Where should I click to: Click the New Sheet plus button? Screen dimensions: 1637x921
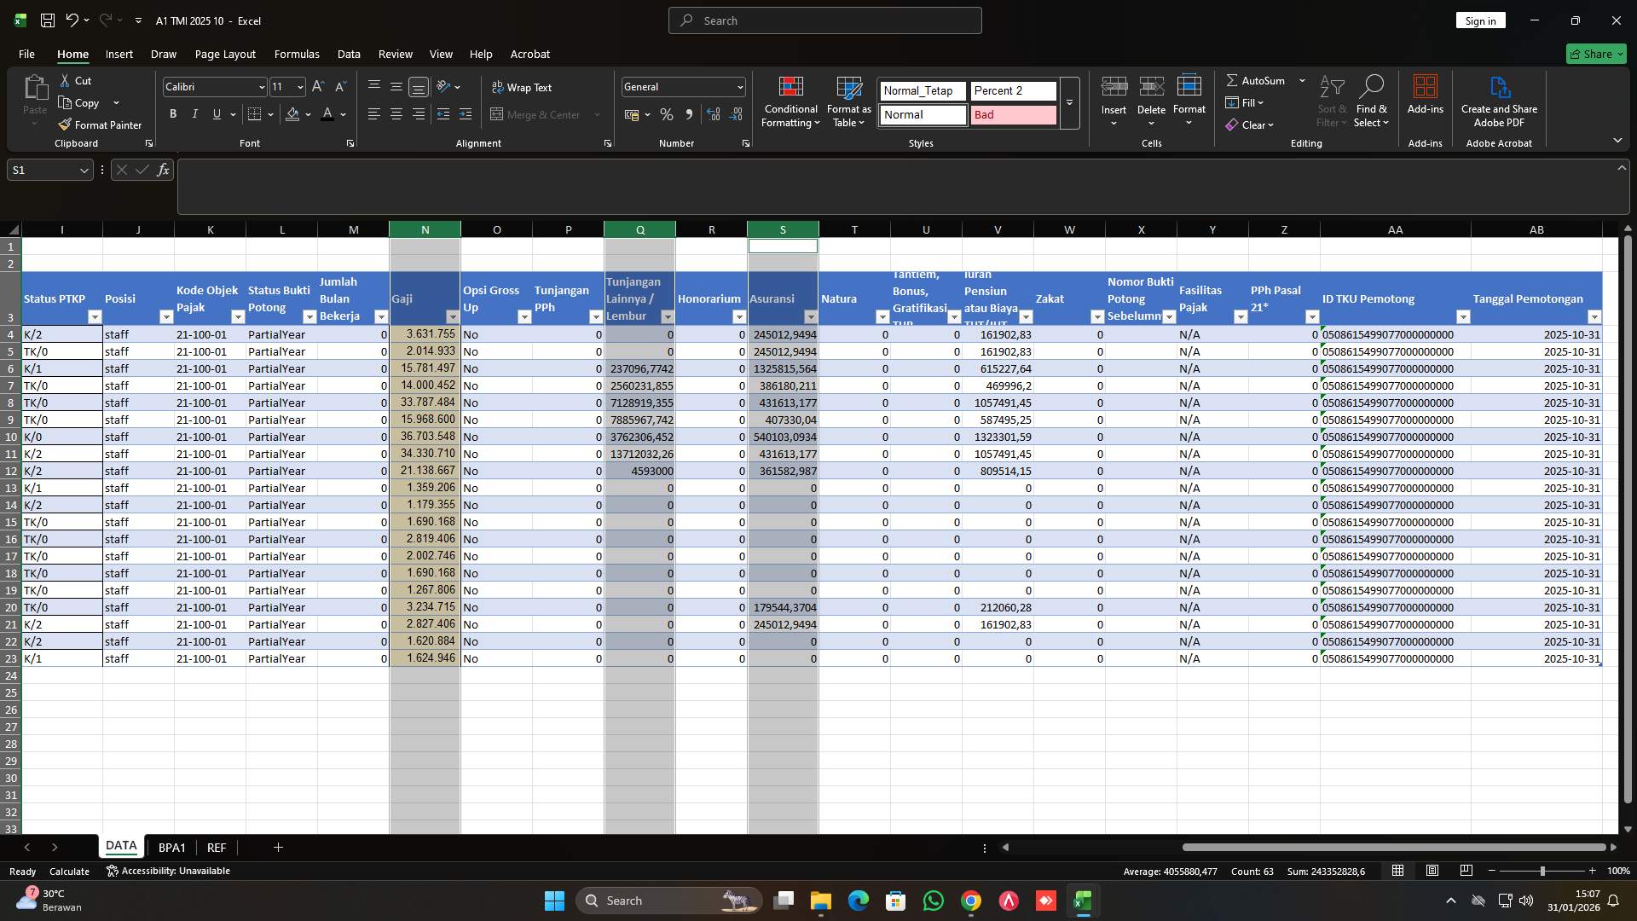(278, 847)
